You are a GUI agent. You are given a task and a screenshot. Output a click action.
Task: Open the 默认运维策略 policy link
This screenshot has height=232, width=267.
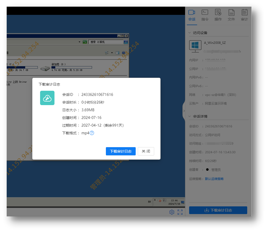214,179
